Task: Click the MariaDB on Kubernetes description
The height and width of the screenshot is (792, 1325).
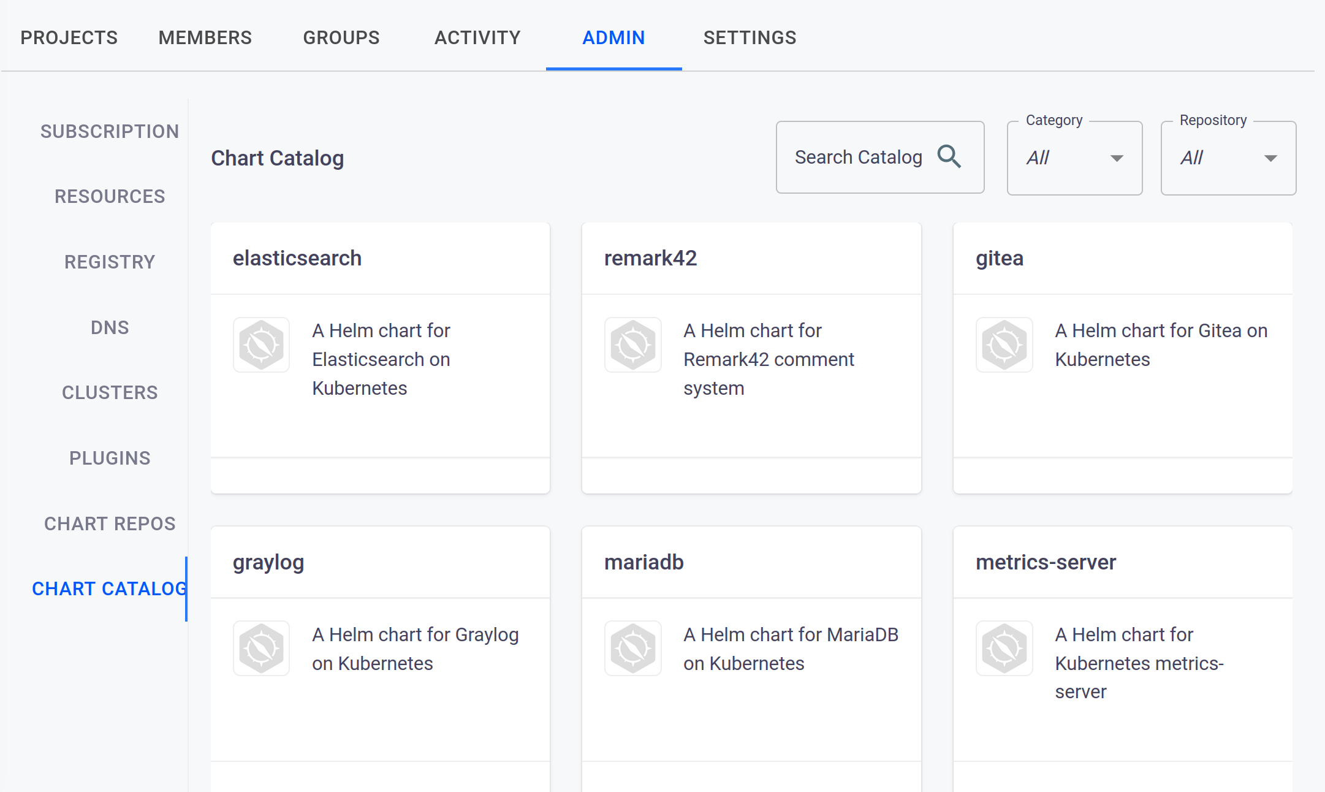Action: tap(791, 649)
